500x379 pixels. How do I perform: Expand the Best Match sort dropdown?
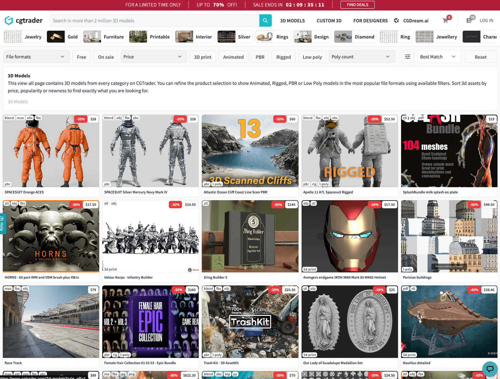pyautogui.click(x=438, y=57)
